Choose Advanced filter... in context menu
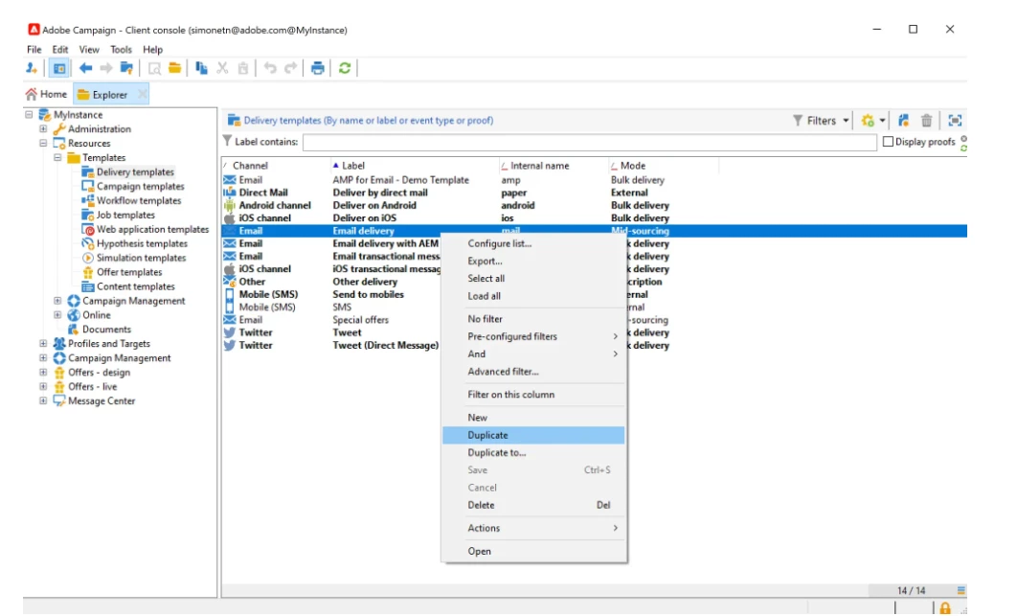 (x=533, y=372)
